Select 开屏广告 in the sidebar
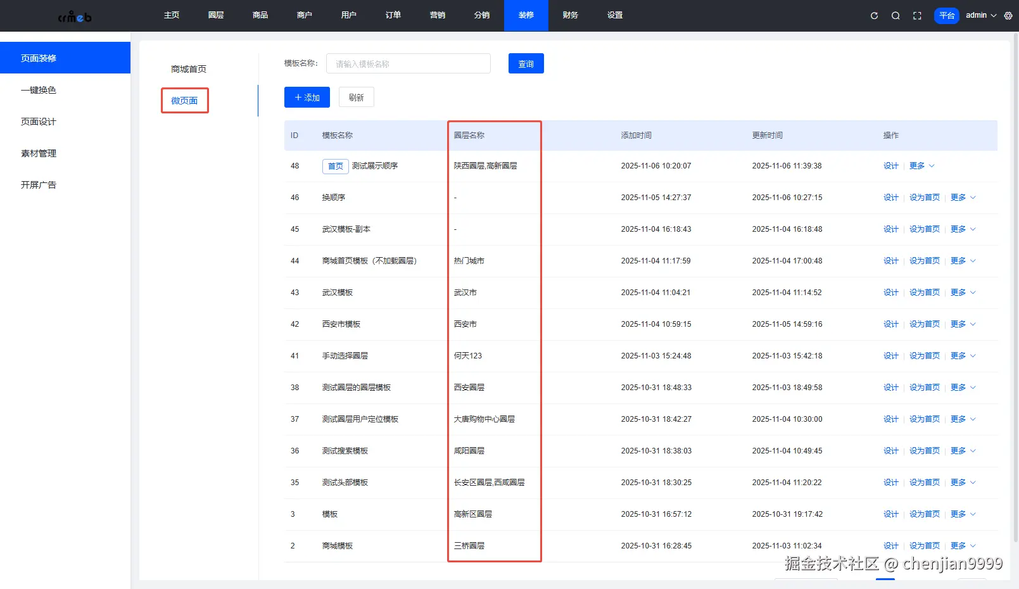Image resolution: width=1019 pixels, height=589 pixels. tap(65, 185)
